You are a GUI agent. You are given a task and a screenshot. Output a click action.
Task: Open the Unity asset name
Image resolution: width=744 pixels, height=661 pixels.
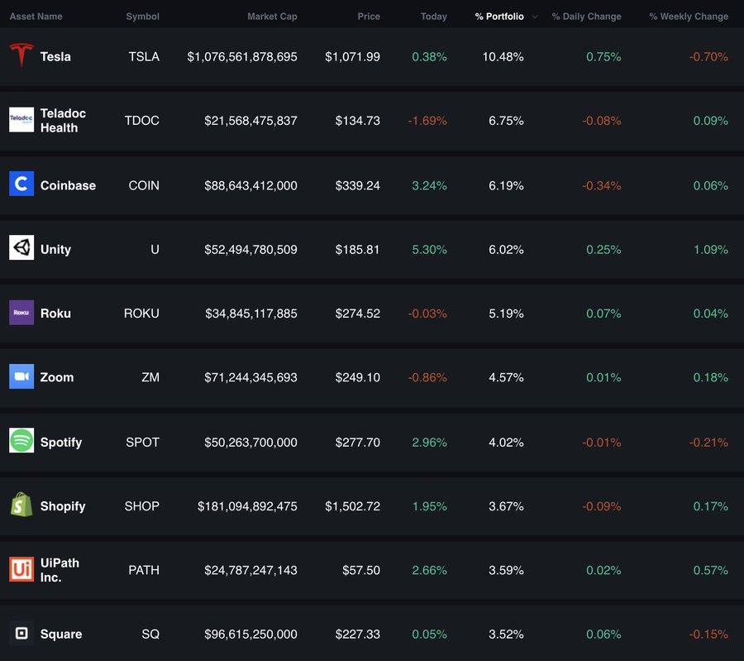coord(55,249)
